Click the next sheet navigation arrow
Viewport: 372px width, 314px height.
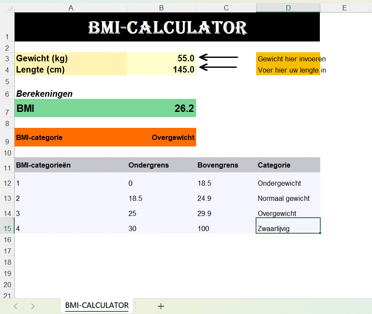[x=33, y=306]
